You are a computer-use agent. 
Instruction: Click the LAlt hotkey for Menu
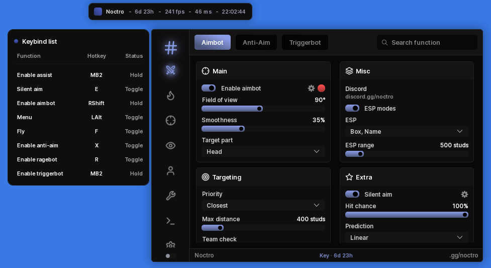tap(96, 117)
